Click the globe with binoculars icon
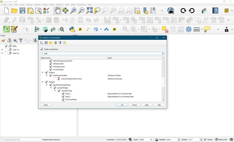234x142 pixels. click(171, 11)
